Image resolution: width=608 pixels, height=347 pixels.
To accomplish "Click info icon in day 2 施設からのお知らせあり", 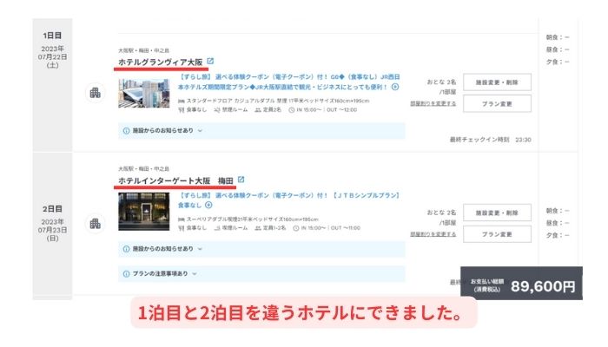I will [126, 249].
